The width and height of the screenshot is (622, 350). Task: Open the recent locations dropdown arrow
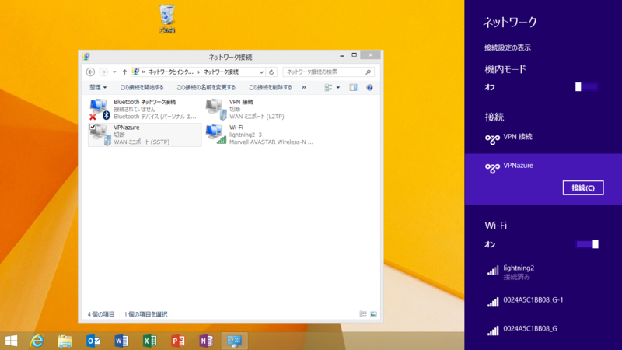point(114,72)
